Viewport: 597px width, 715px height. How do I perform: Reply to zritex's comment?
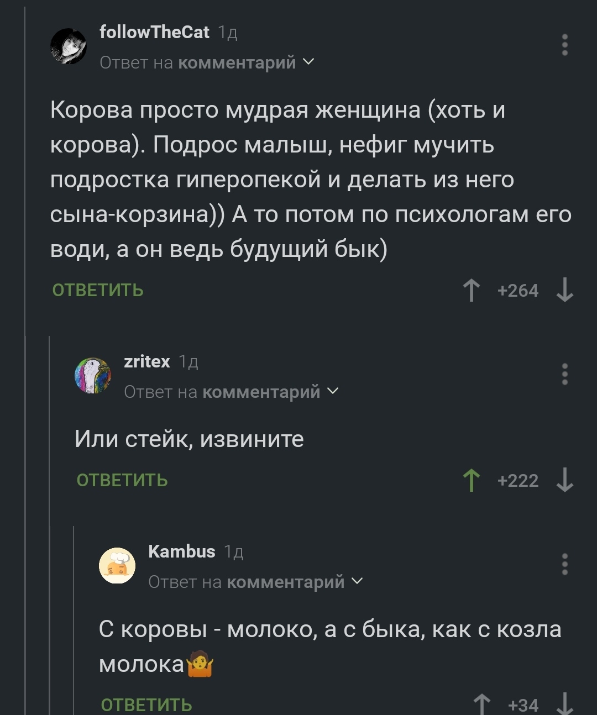122,481
